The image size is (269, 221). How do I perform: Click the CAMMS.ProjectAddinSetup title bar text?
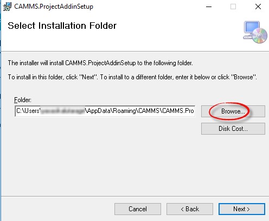coord(54,7)
